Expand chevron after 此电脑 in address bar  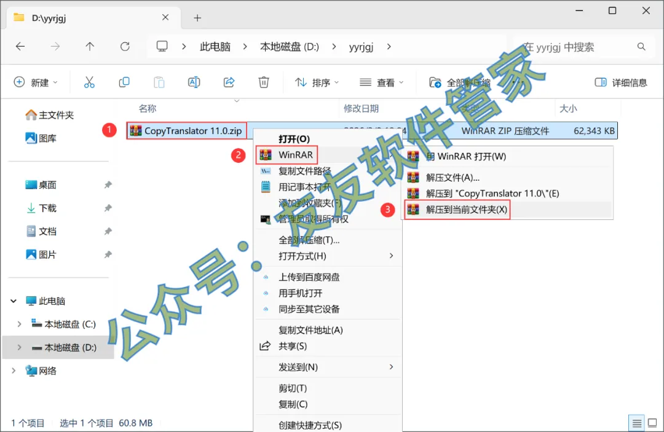245,47
